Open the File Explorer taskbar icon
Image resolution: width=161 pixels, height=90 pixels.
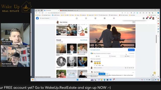click(x=102, y=80)
